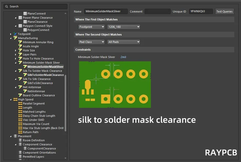Click the Manufacturing category icon

pyautogui.click(x=15, y=38)
